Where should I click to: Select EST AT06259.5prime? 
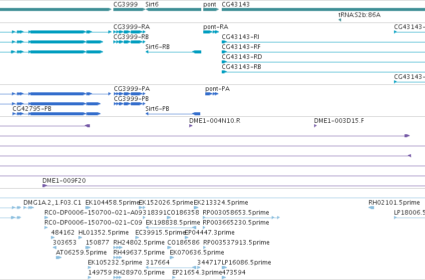point(58,258)
